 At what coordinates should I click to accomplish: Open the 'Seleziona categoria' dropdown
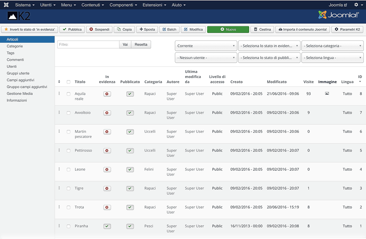click(332, 46)
